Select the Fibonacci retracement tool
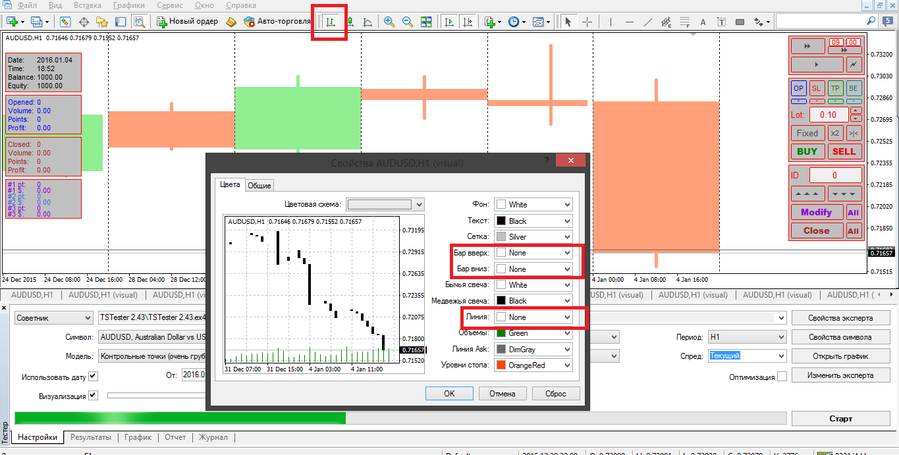This screenshot has width=899, height=455. point(684,22)
